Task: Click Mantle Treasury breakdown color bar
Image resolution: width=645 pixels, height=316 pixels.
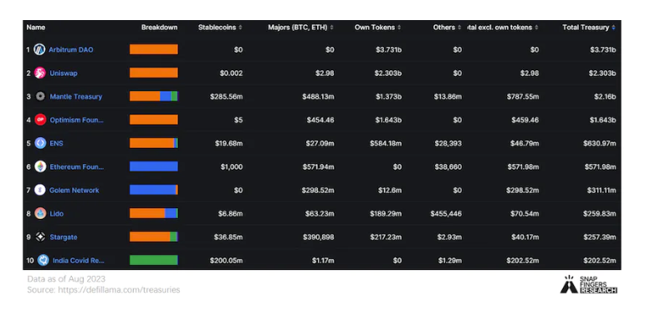Action: (154, 97)
